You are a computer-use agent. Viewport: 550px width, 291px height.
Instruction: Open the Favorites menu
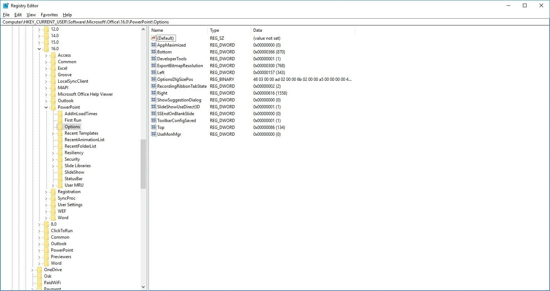[49, 15]
